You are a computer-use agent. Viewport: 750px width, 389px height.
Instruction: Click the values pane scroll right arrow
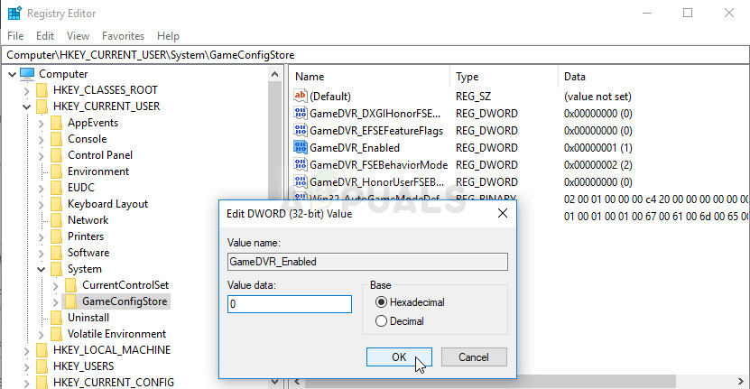[x=741, y=382]
